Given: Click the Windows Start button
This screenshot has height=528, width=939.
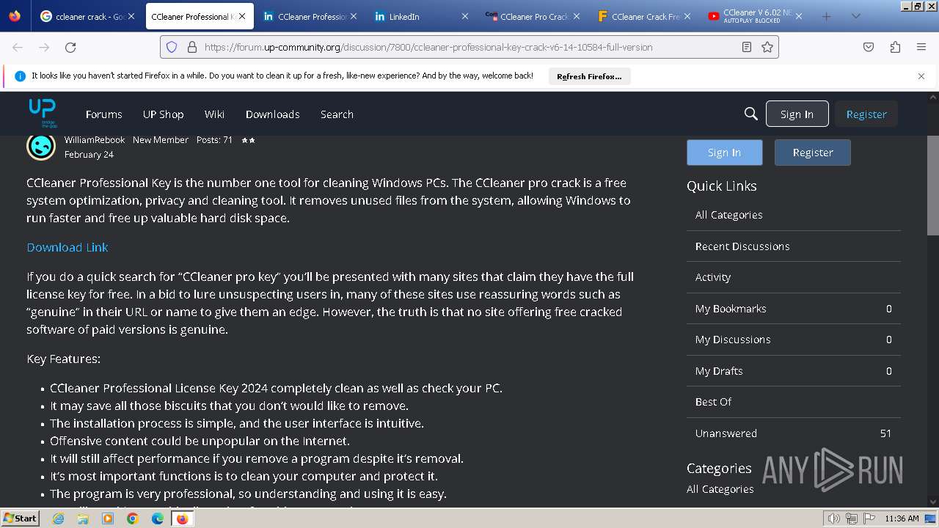Looking at the screenshot, I should point(21,518).
